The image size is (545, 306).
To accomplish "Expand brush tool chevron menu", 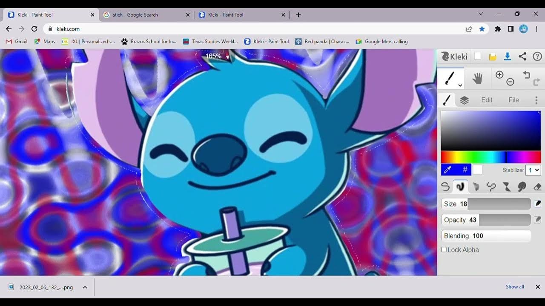I will coord(460,85).
